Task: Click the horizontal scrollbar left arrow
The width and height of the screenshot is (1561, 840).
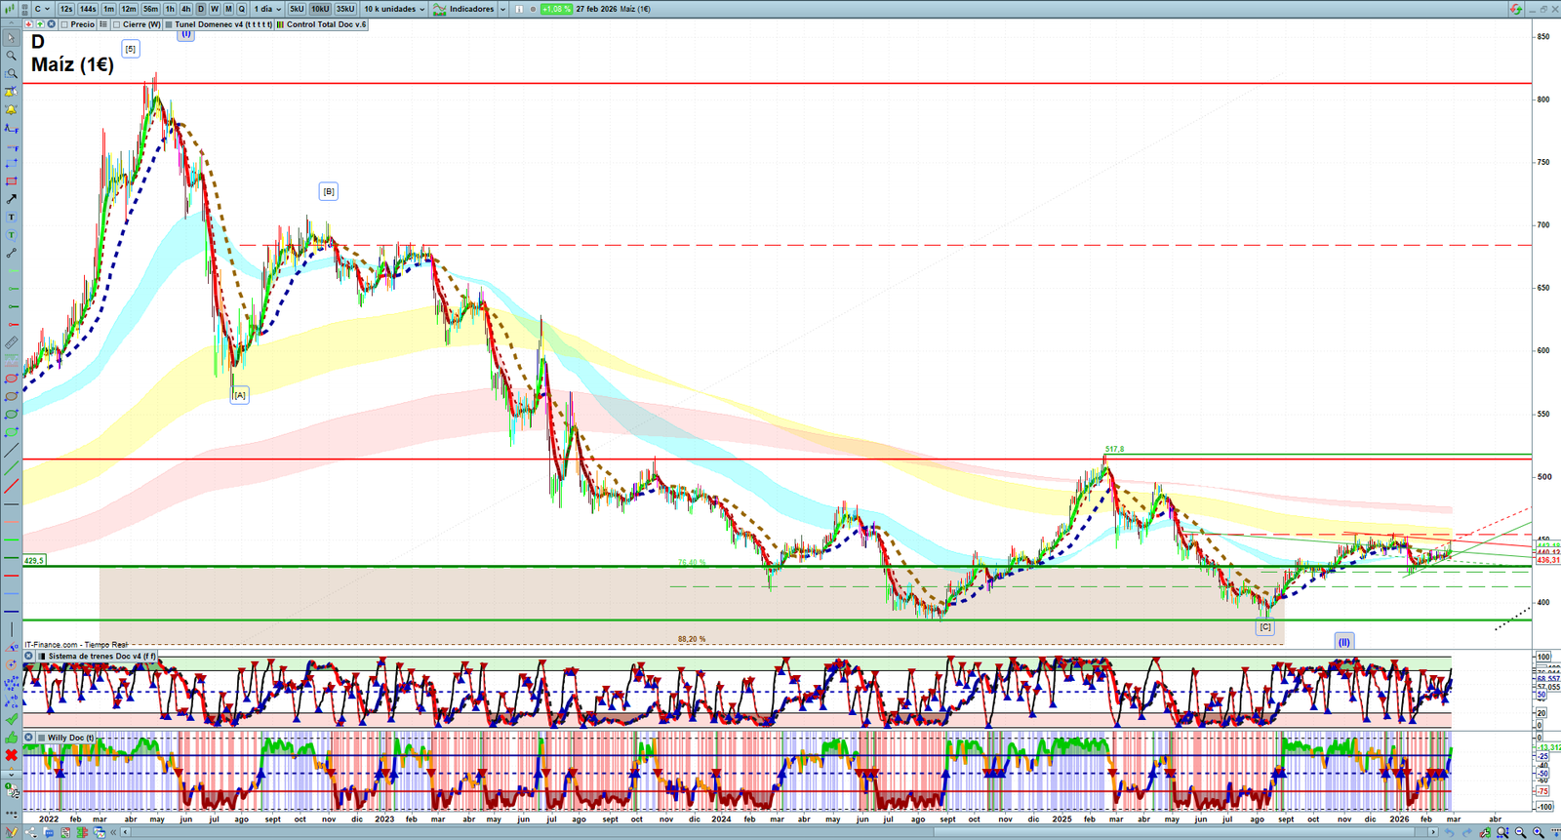Action: click(126, 832)
